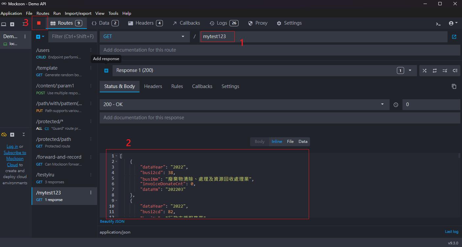The width and height of the screenshot is (462, 247).
Task: Click route path input mytest123
Action: click(x=323, y=36)
